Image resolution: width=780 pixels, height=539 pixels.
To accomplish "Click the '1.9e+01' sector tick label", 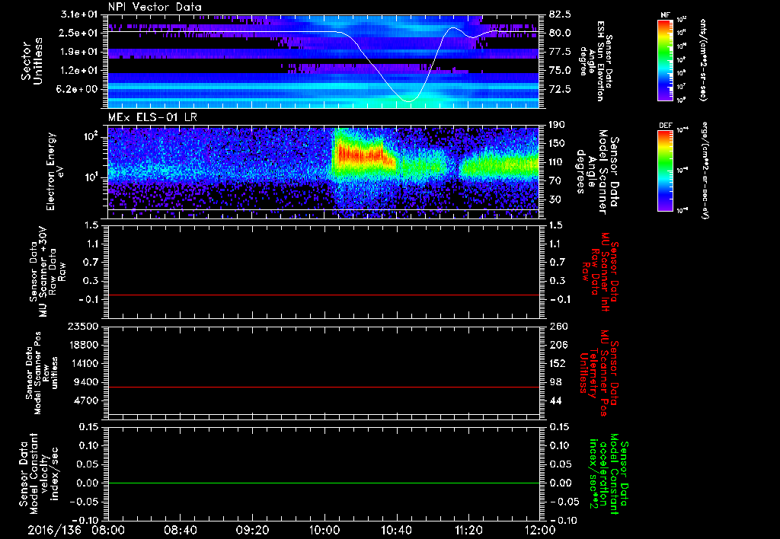I will pos(79,52).
